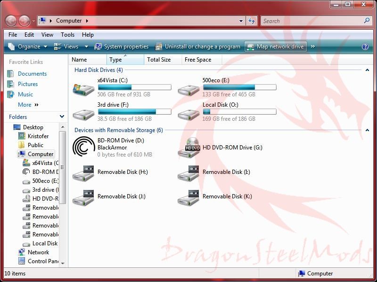Click "0 bytes free of 610 MB" text

tap(125, 155)
